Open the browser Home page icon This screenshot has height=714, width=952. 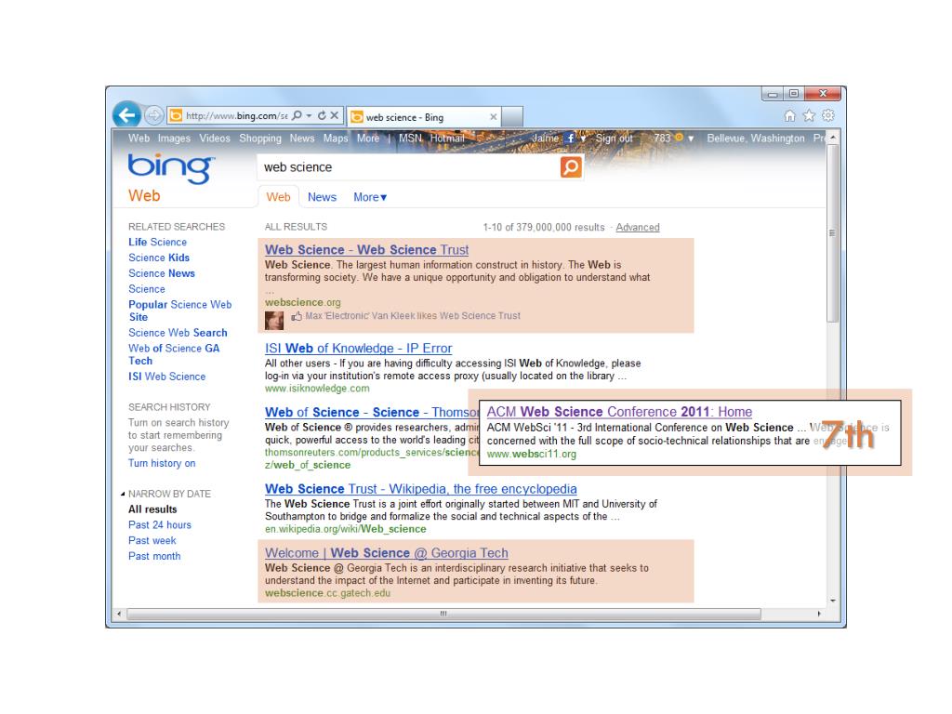[x=790, y=115]
